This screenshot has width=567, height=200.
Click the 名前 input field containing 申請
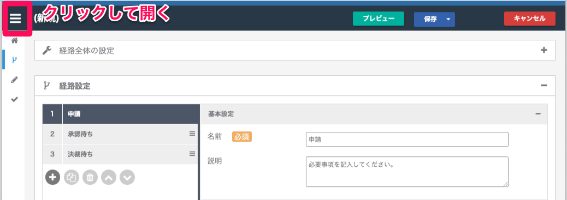pos(407,140)
